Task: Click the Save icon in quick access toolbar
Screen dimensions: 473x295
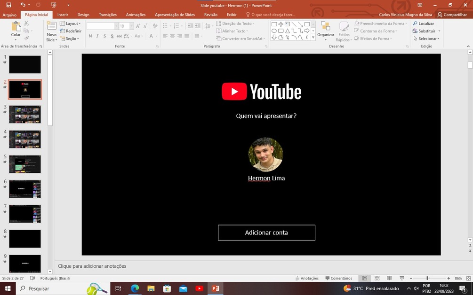Action: pyautogui.click(x=9, y=5)
